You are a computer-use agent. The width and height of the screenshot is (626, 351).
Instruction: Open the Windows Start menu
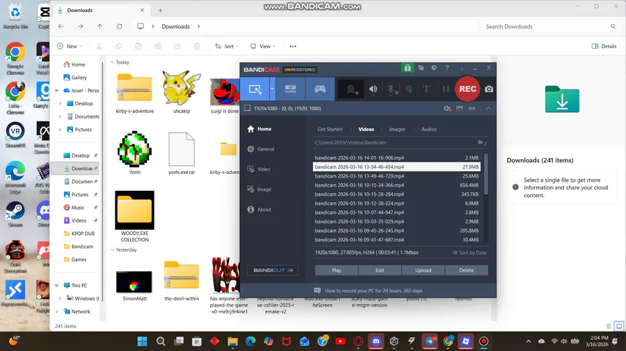coord(142,341)
